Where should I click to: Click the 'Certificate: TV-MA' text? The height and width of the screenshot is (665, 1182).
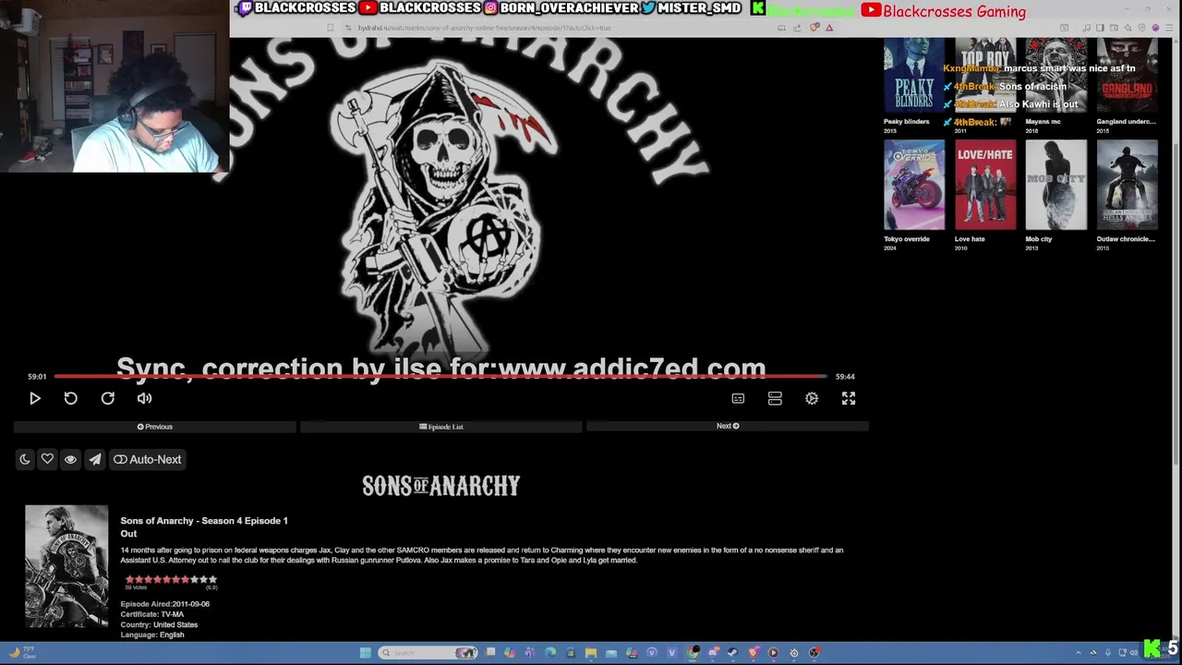tap(152, 614)
